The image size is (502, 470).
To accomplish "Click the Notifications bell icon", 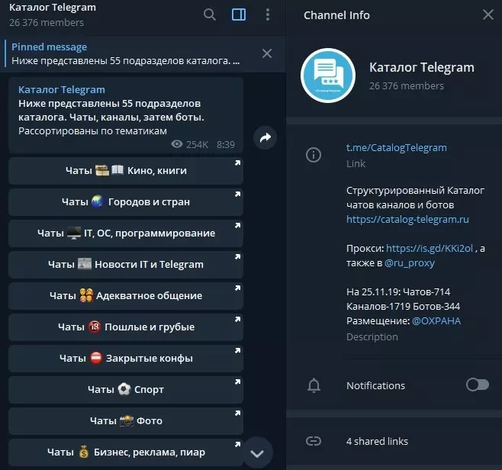I will 314,385.
